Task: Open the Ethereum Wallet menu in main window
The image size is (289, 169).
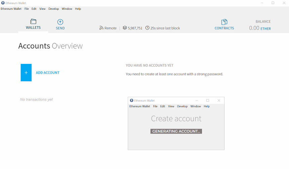Action: pos(11,9)
